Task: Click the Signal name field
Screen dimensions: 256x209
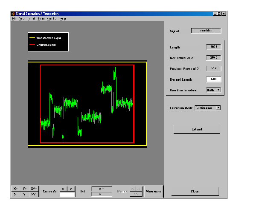Action: pyautogui.click(x=206, y=31)
